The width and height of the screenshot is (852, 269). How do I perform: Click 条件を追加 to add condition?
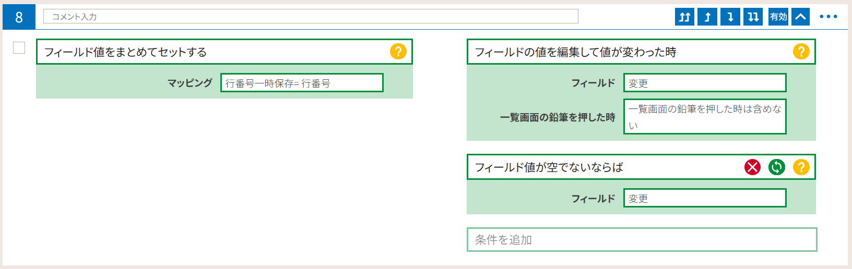[x=642, y=240]
